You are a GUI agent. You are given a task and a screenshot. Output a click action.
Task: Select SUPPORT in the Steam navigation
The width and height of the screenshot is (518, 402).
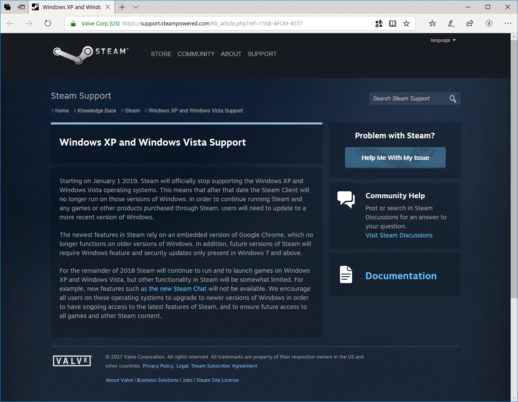click(262, 54)
